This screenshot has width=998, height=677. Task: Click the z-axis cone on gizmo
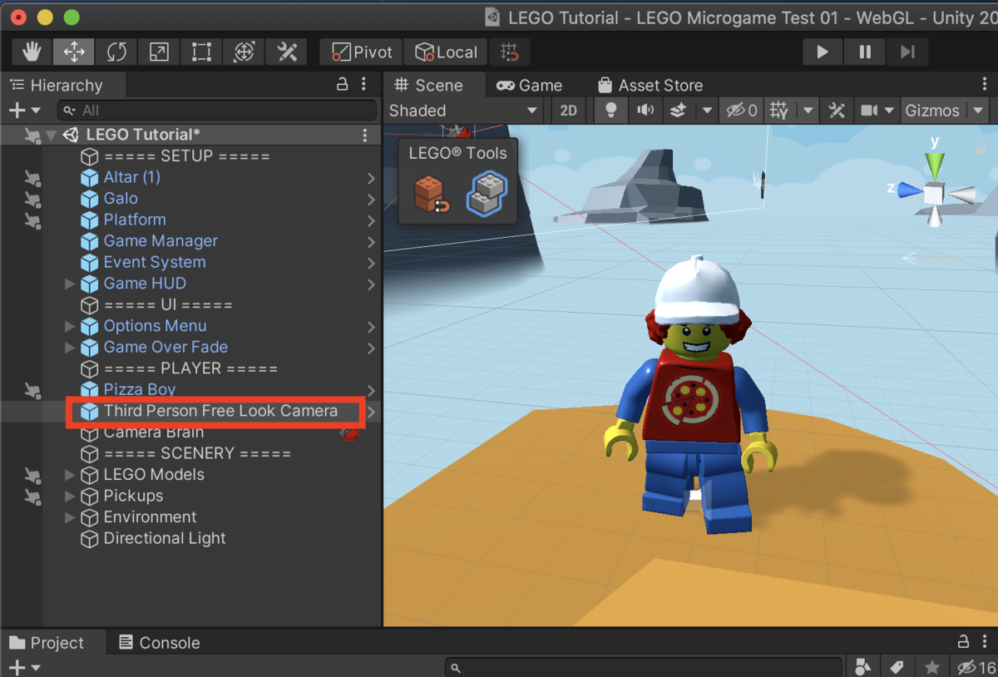[908, 190]
